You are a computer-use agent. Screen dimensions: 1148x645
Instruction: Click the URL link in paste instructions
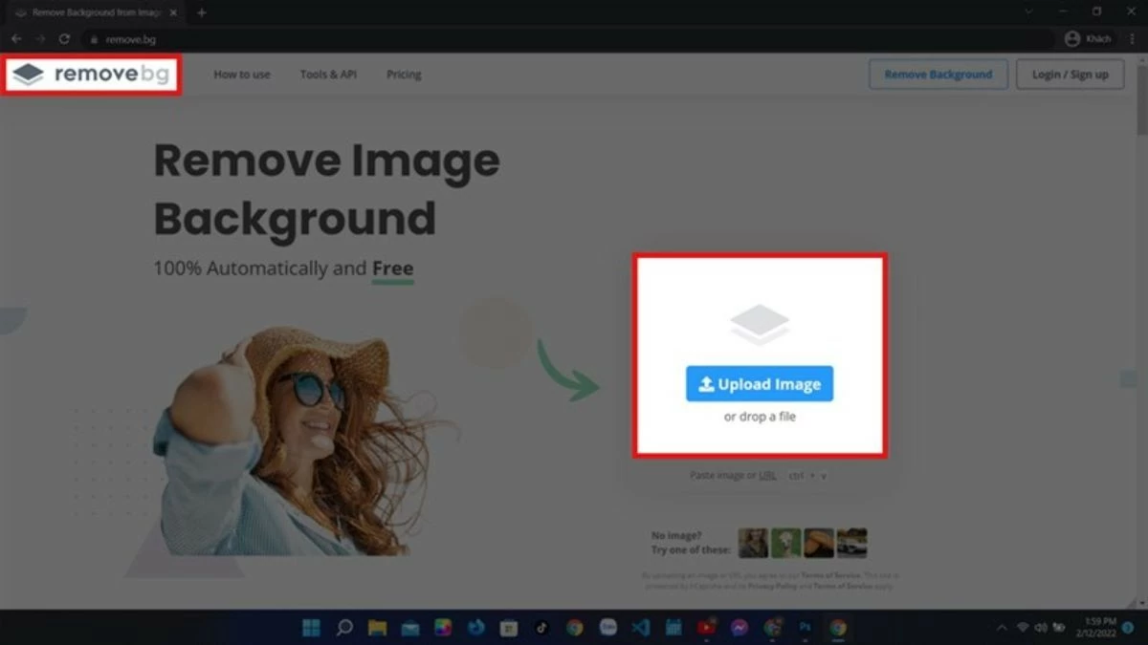pos(766,475)
